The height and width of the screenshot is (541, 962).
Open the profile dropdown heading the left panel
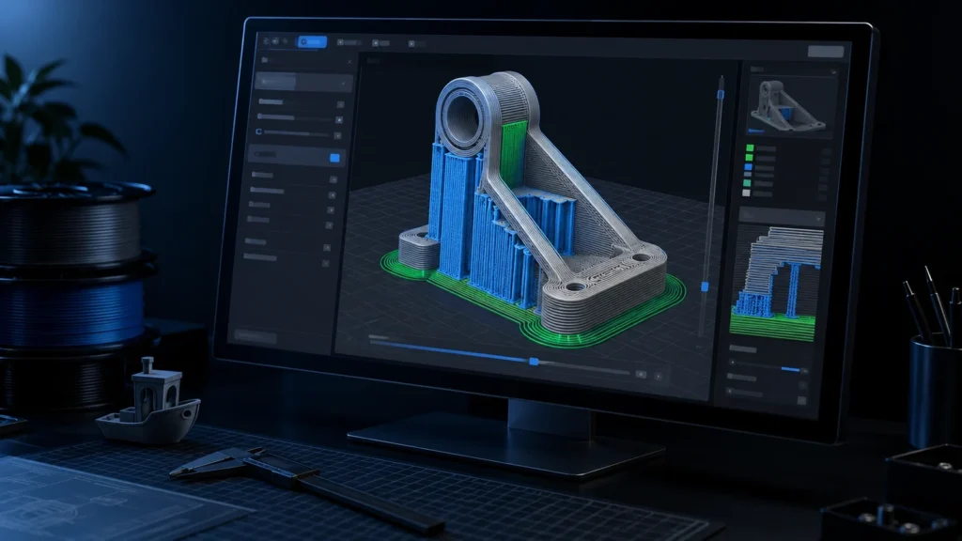coord(303,83)
